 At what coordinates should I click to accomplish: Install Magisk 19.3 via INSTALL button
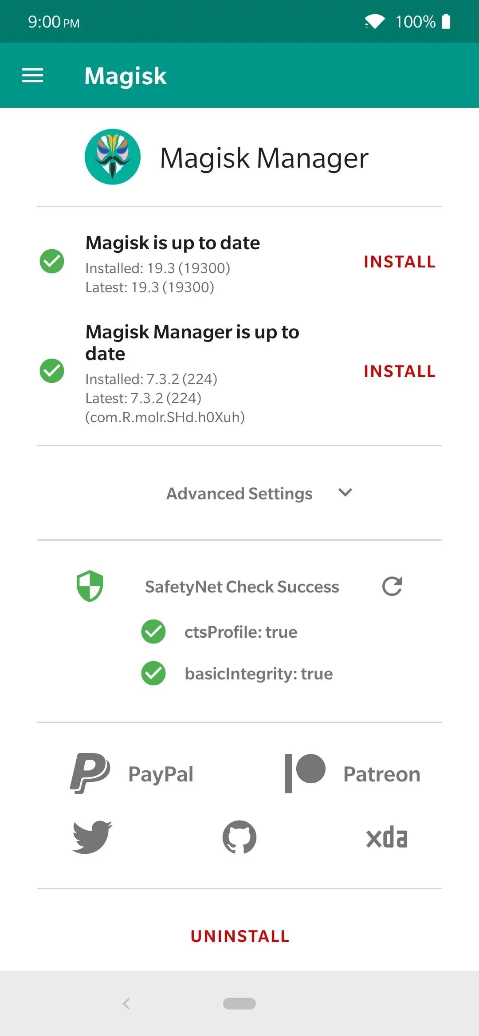(x=400, y=262)
